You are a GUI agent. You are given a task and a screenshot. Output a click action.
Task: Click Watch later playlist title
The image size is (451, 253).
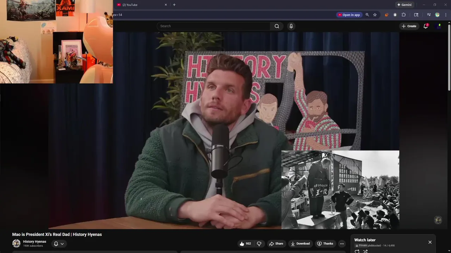point(365,240)
